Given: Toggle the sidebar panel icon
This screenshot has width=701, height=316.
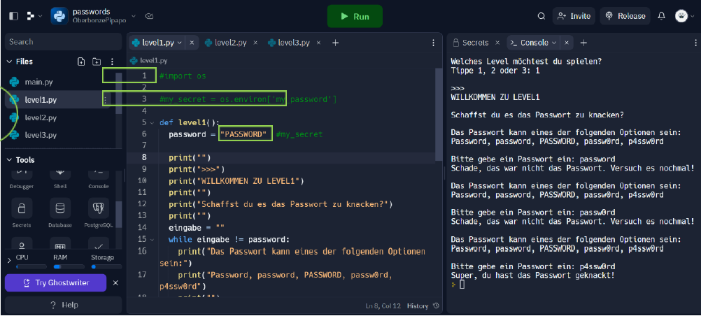Looking at the screenshot, I should (x=14, y=15).
